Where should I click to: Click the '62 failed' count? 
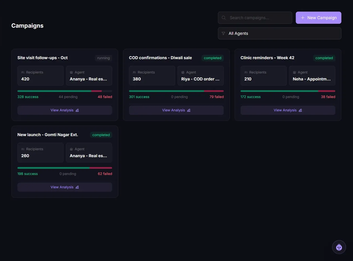click(105, 174)
